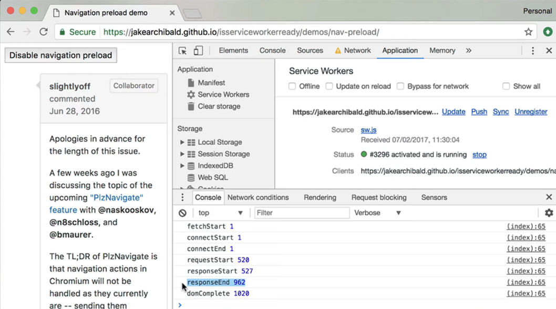The height and width of the screenshot is (309, 556).
Task: Switch to the Memory tab
Action: click(442, 51)
